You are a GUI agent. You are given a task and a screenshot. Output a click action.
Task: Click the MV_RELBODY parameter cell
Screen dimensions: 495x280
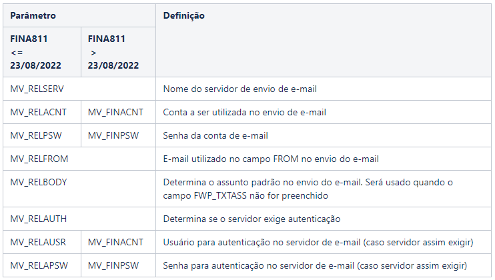click(79, 189)
